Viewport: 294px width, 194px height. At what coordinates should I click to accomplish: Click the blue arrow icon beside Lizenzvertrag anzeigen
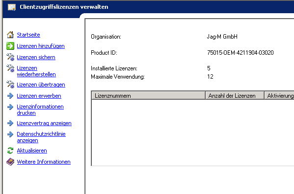(10, 123)
